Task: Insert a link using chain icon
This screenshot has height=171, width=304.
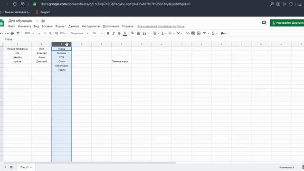Action: click(x=187, y=33)
